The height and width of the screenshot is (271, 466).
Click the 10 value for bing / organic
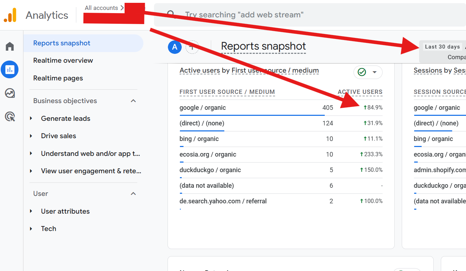coord(330,139)
